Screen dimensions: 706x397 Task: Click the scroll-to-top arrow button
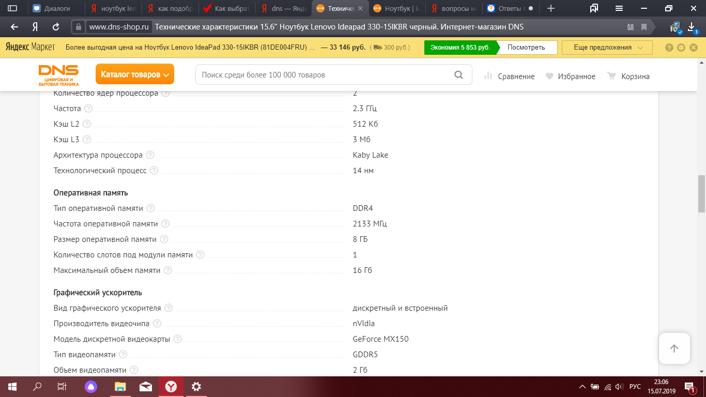tap(674, 348)
